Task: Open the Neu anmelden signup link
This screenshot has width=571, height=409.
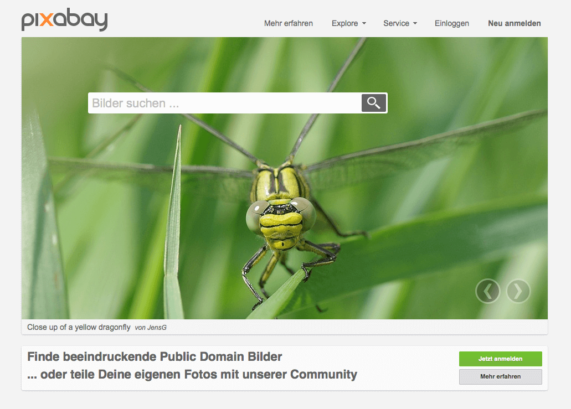Action: coord(514,23)
